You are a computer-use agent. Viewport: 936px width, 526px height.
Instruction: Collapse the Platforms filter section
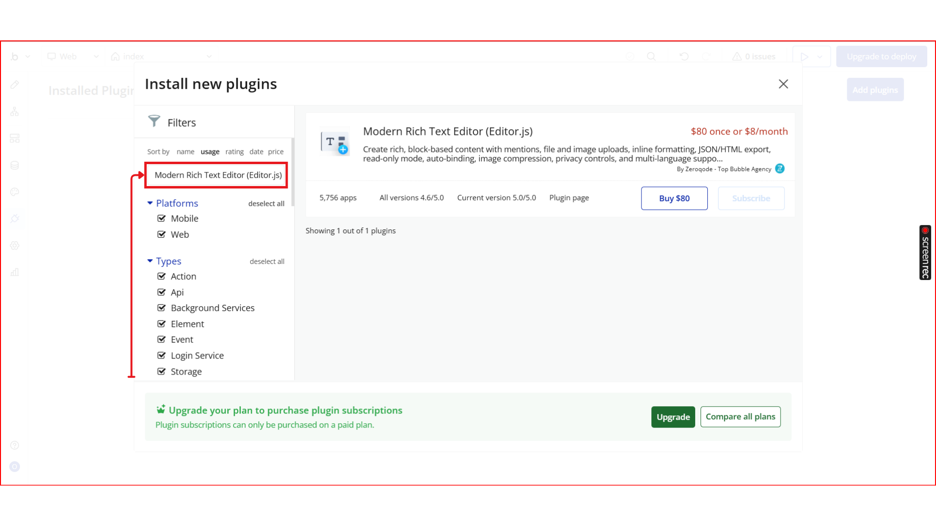pos(150,203)
